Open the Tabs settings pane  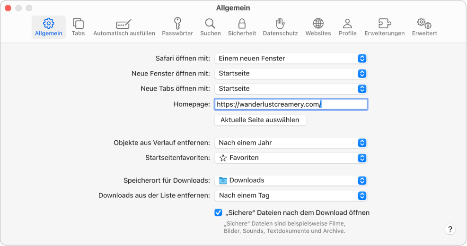coord(78,27)
